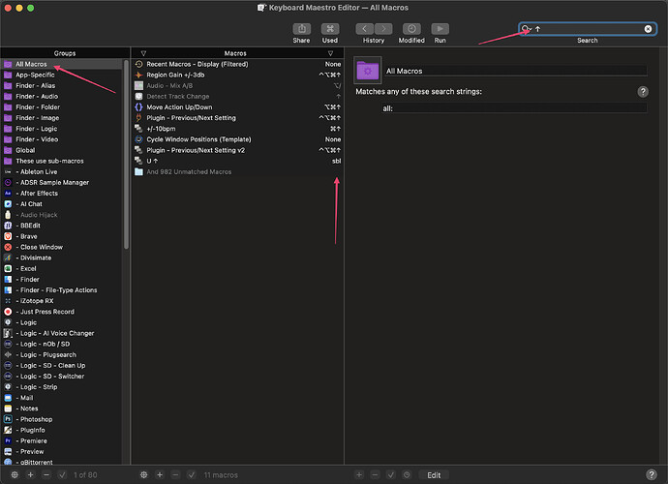Select Cycle Window Positions (Template) macro
Viewport: 668px width, 484px height.
coord(237,139)
